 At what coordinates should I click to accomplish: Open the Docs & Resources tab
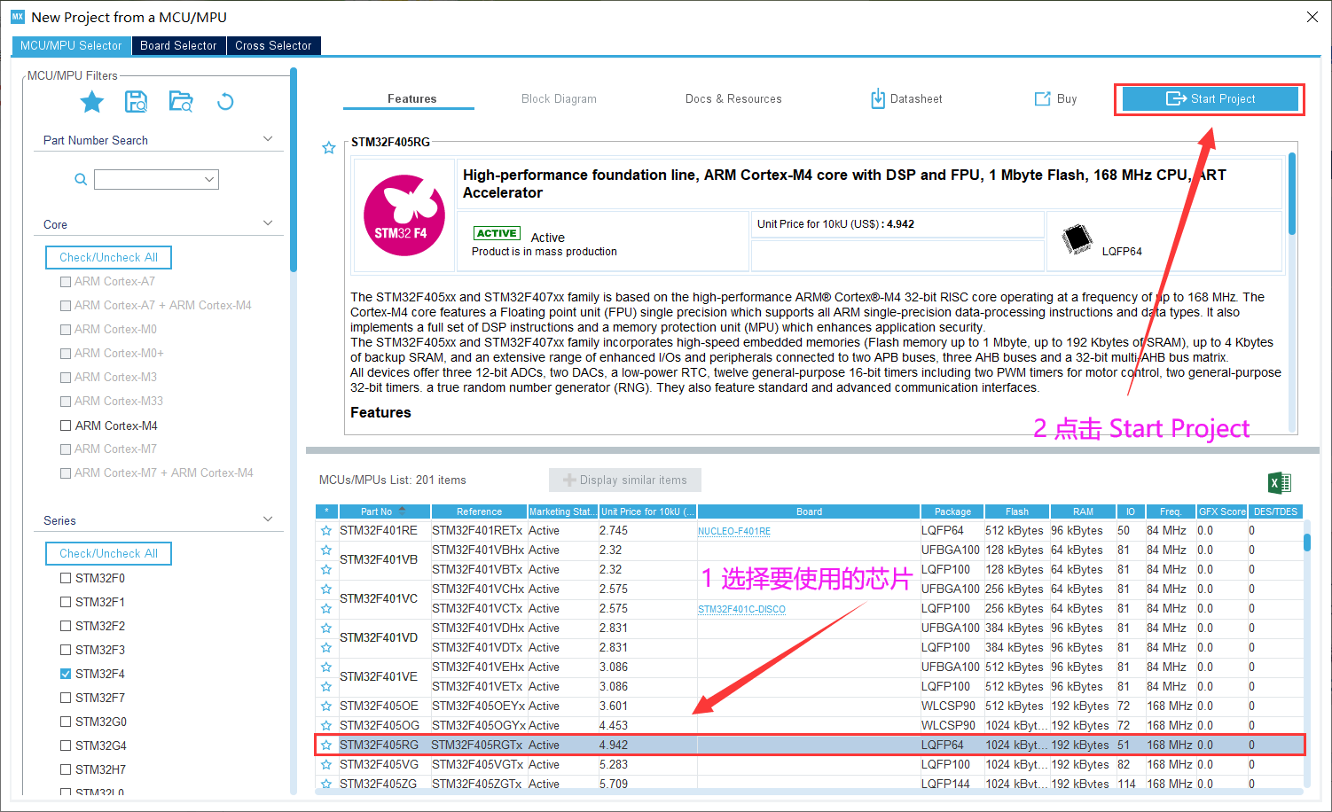point(733,99)
